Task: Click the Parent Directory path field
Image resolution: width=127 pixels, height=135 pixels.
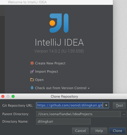Action: coord(78,114)
